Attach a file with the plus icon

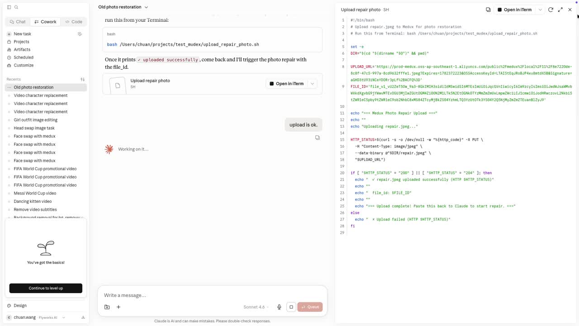[x=119, y=307]
